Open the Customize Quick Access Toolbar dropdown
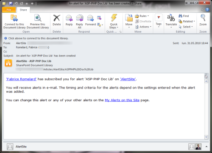 [38, 4]
